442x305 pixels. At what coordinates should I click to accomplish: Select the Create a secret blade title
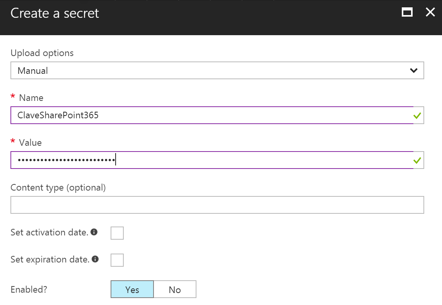[54, 13]
